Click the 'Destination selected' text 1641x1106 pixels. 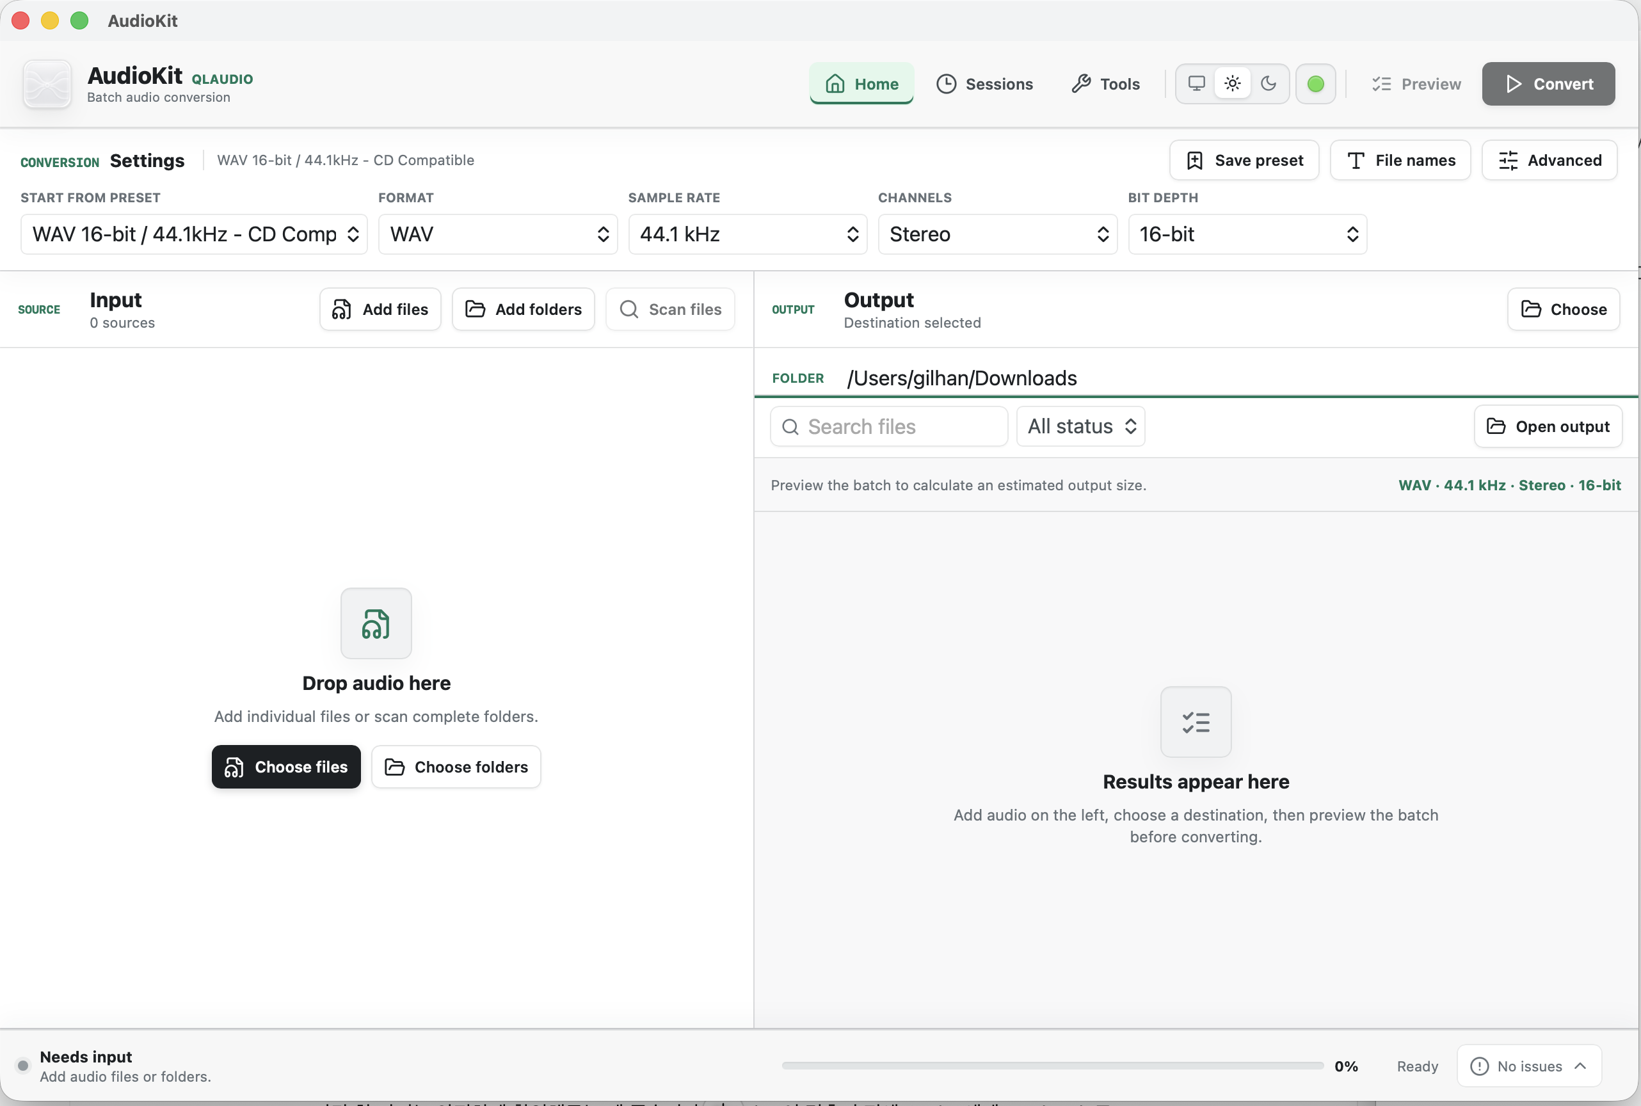[x=913, y=323]
